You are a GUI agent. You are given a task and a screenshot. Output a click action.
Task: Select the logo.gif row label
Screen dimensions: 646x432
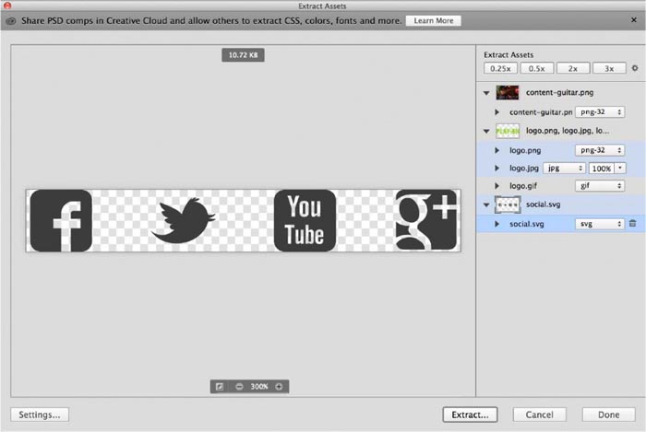[x=523, y=186]
